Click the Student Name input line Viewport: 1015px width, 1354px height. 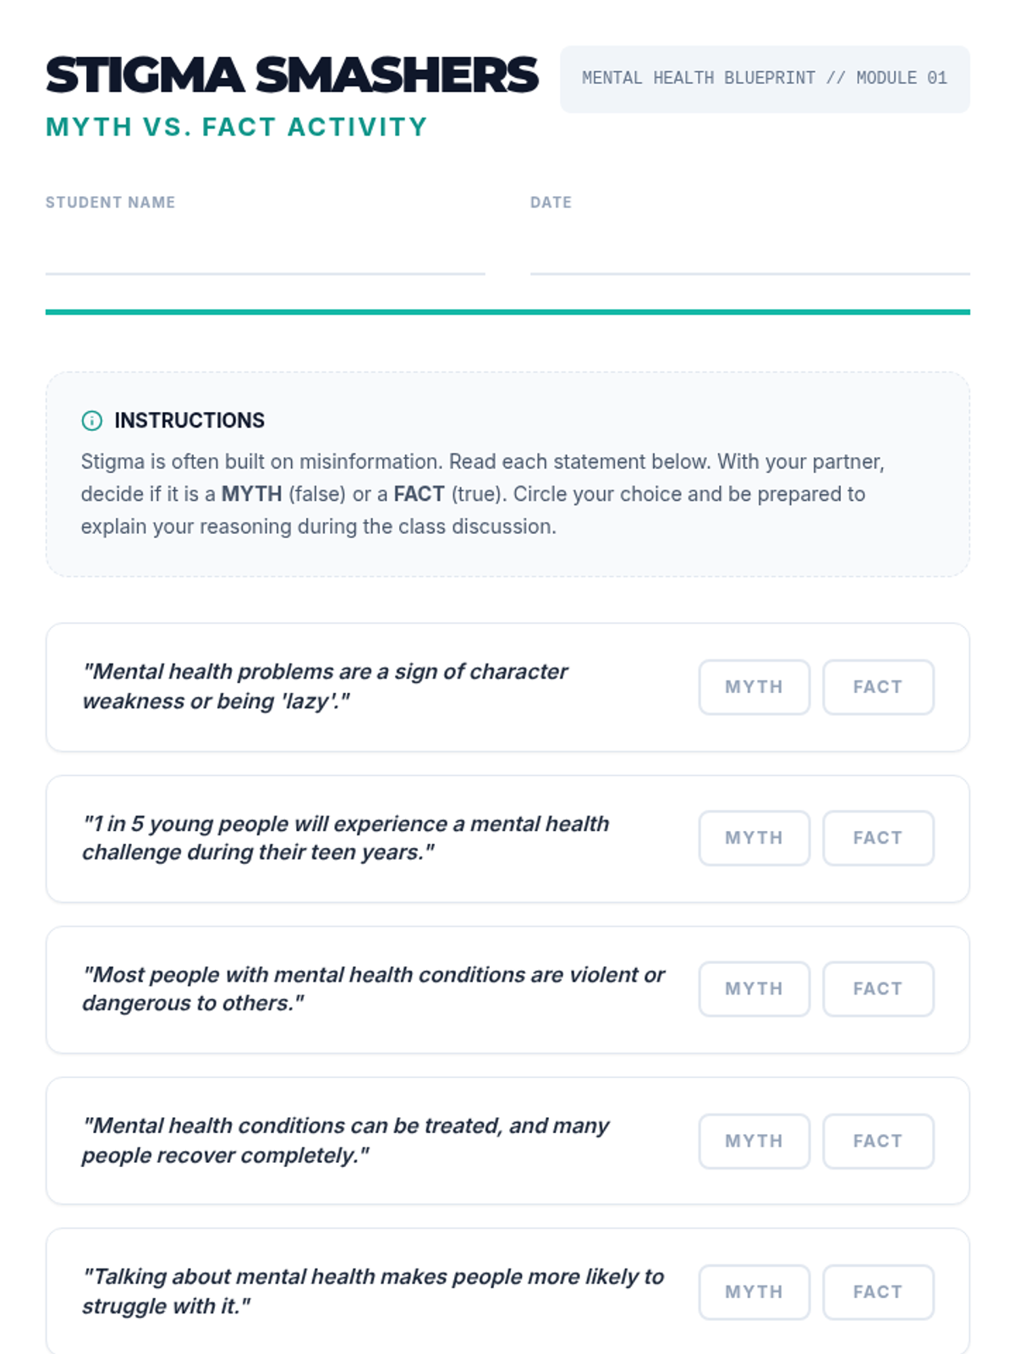(x=265, y=254)
